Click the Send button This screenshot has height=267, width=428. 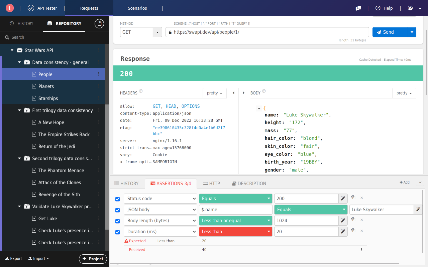pos(388,32)
